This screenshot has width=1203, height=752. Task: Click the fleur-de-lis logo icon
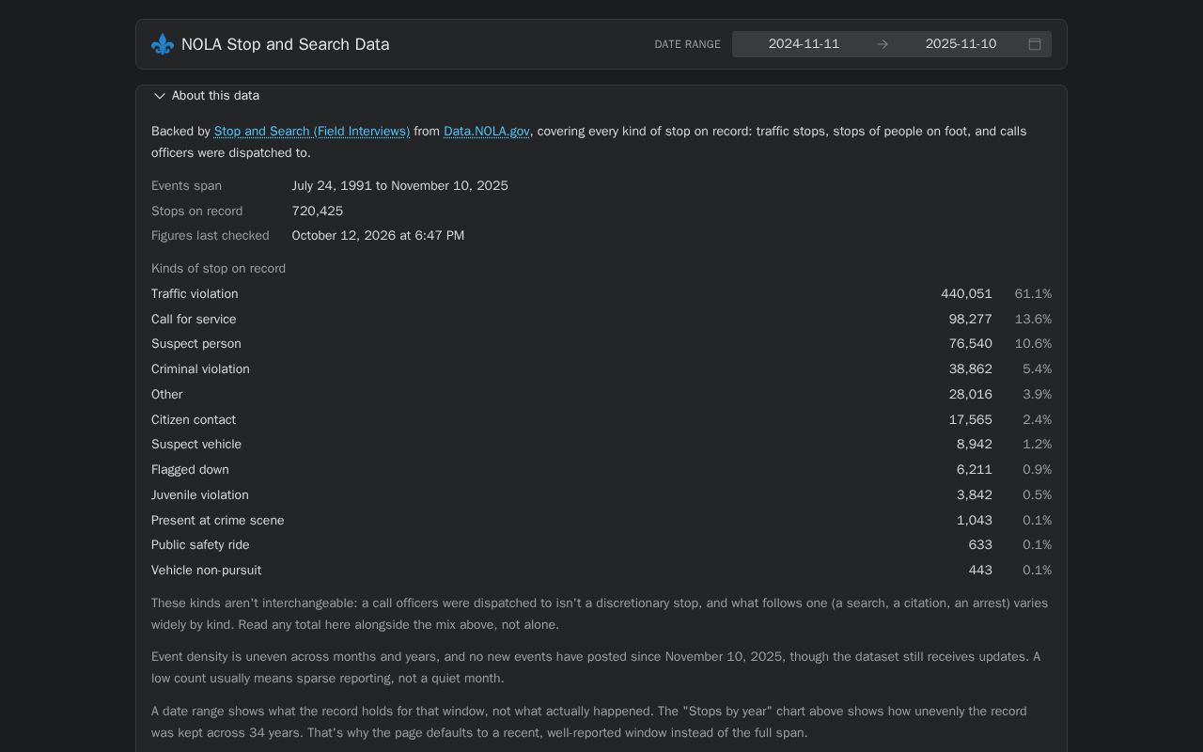click(163, 44)
